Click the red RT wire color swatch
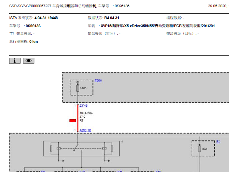Image resolution: width=229 pixels, height=172 pixels. (x=73, y=121)
